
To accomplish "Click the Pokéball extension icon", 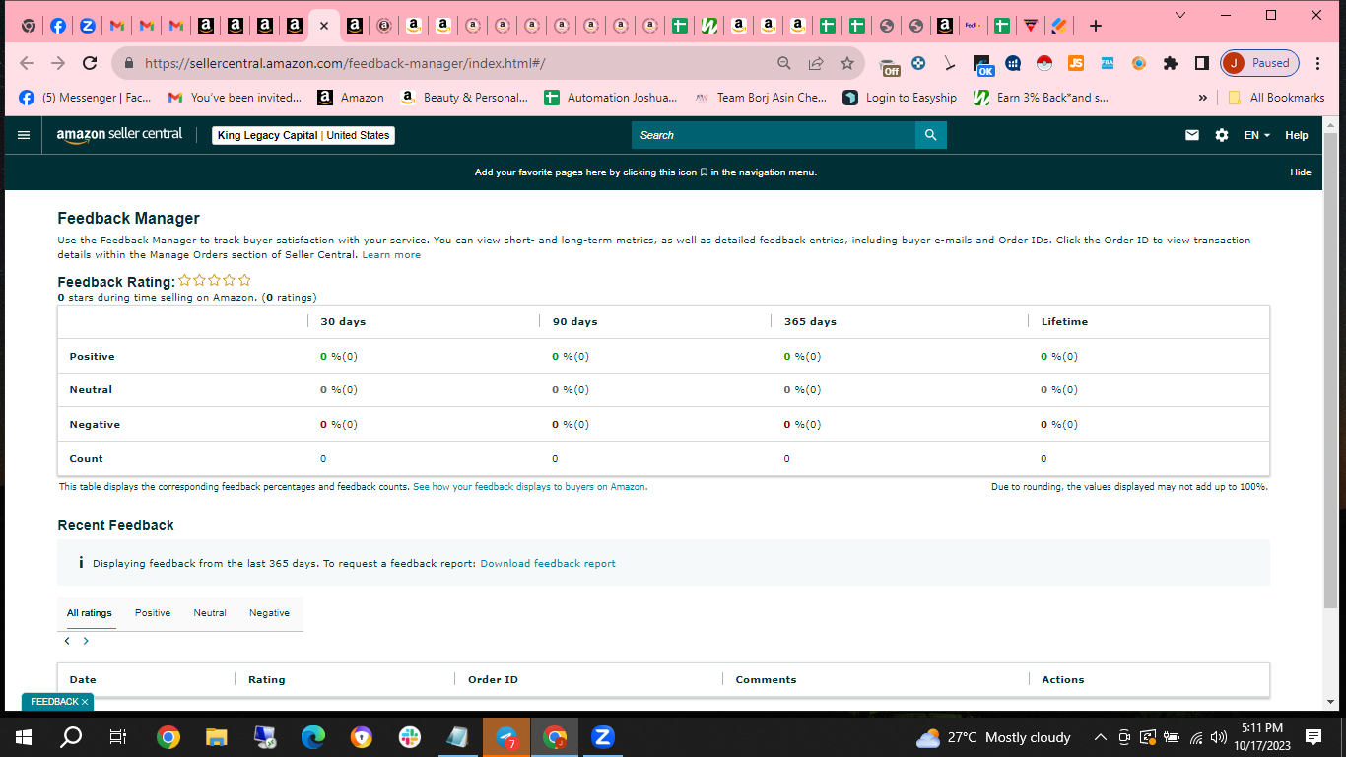I will click(x=1044, y=63).
